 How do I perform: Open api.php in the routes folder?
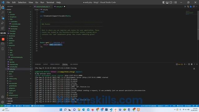[12, 62]
